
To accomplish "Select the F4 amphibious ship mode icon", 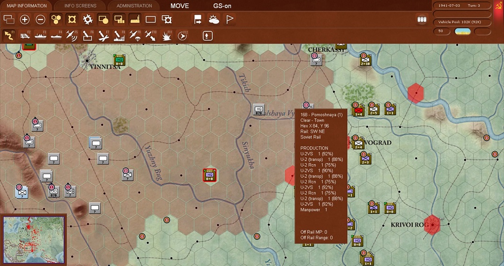I will pyautogui.click(x=56, y=36).
